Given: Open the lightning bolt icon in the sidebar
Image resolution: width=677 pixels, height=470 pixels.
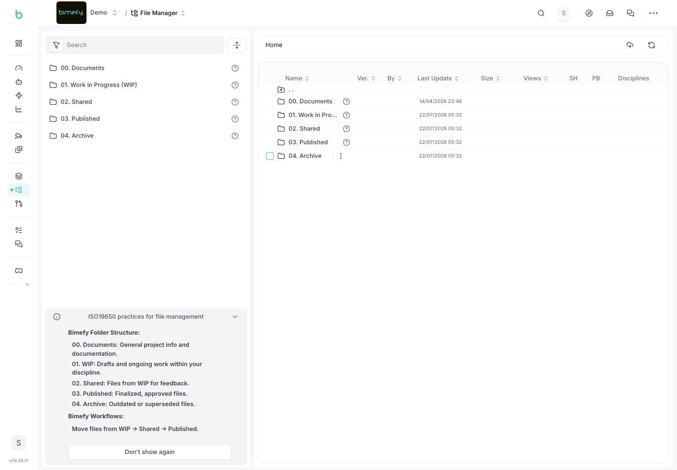Looking at the screenshot, I should click(19, 95).
